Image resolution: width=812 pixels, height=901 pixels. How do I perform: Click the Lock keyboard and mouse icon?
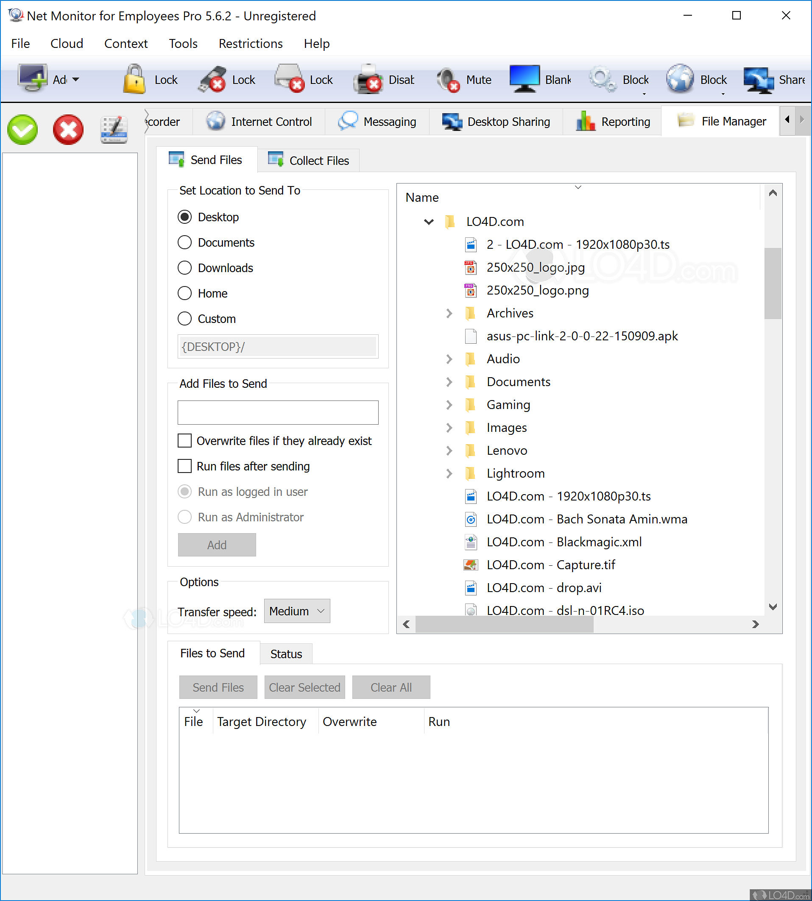[134, 79]
